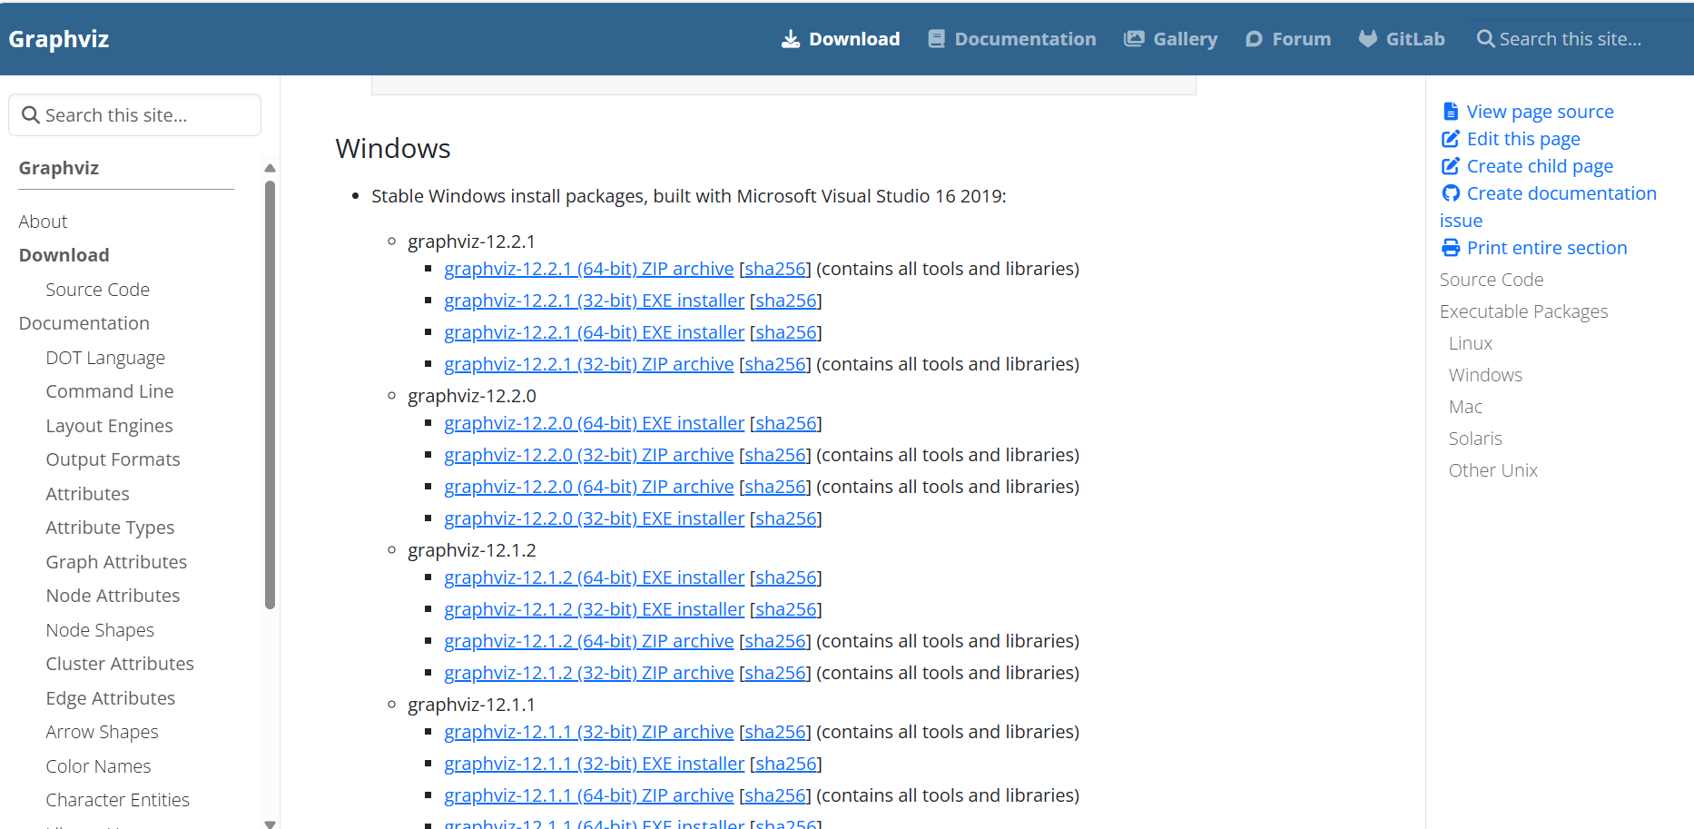Focus the left sidebar search field
Image resolution: width=1694 pixels, height=829 pixels.
(x=135, y=115)
